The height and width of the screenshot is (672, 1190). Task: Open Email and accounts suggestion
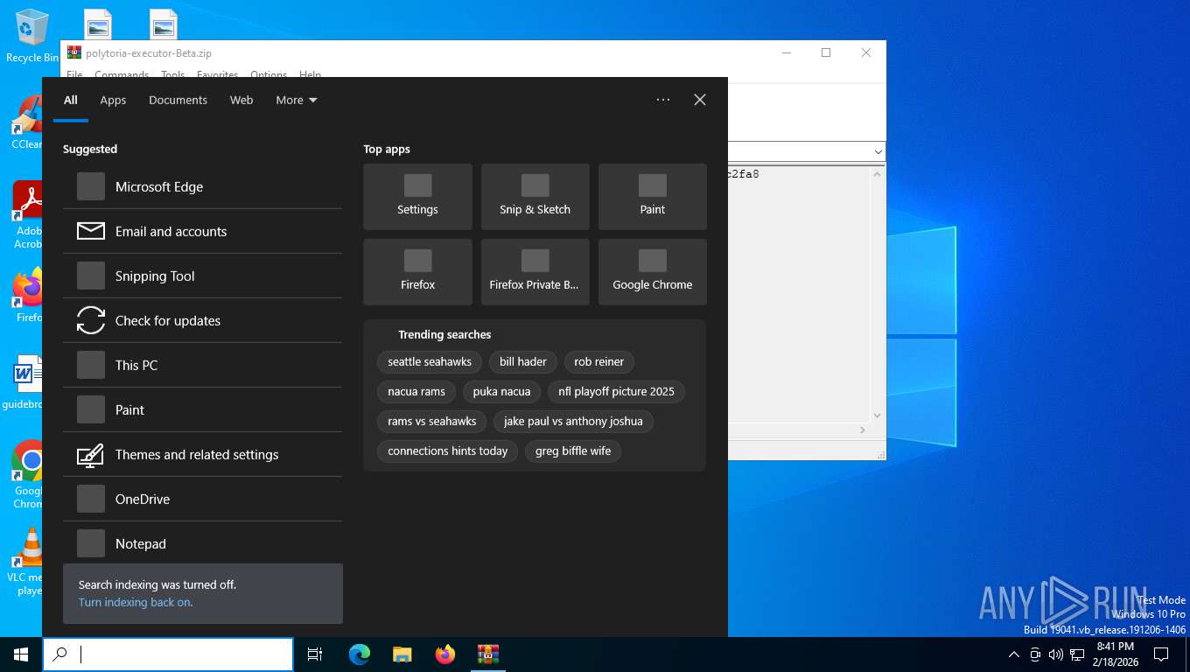pos(202,231)
